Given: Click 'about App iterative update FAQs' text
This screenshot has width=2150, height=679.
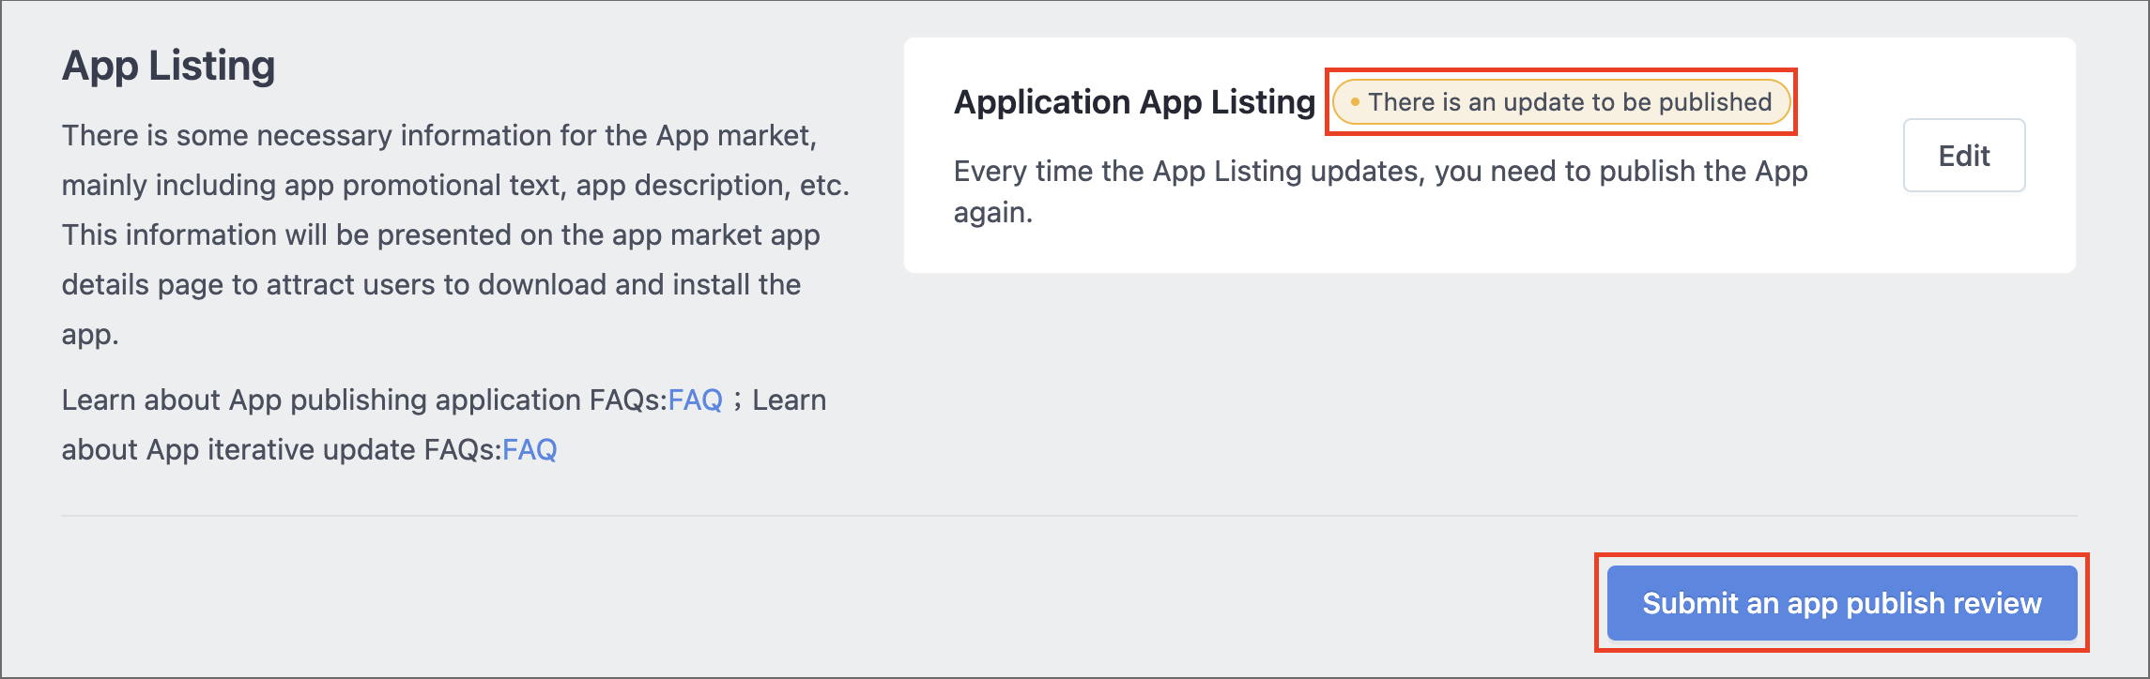Looking at the screenshot, I should click(282, 450).
